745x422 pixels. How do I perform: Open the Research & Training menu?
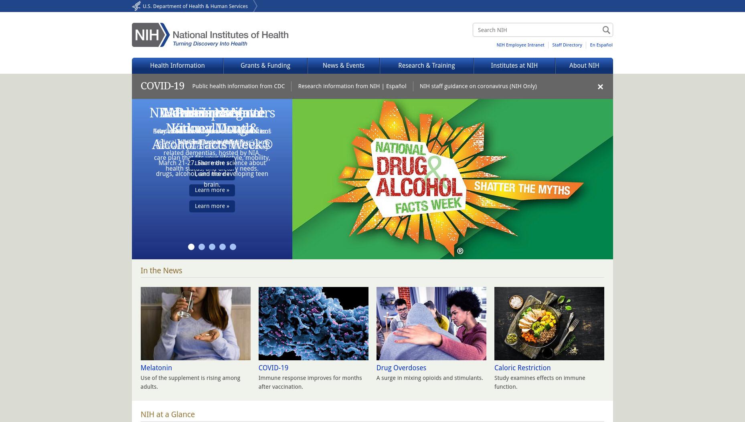coord(427,66)
